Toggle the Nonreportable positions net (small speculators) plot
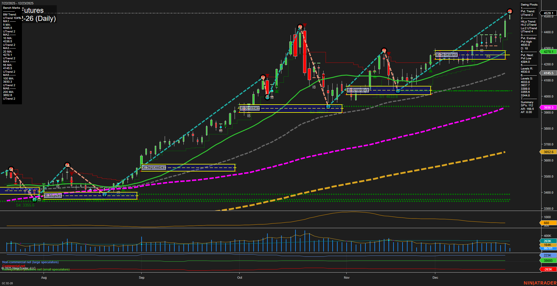This screenshot has width=557, height=286. coord(35,269)
